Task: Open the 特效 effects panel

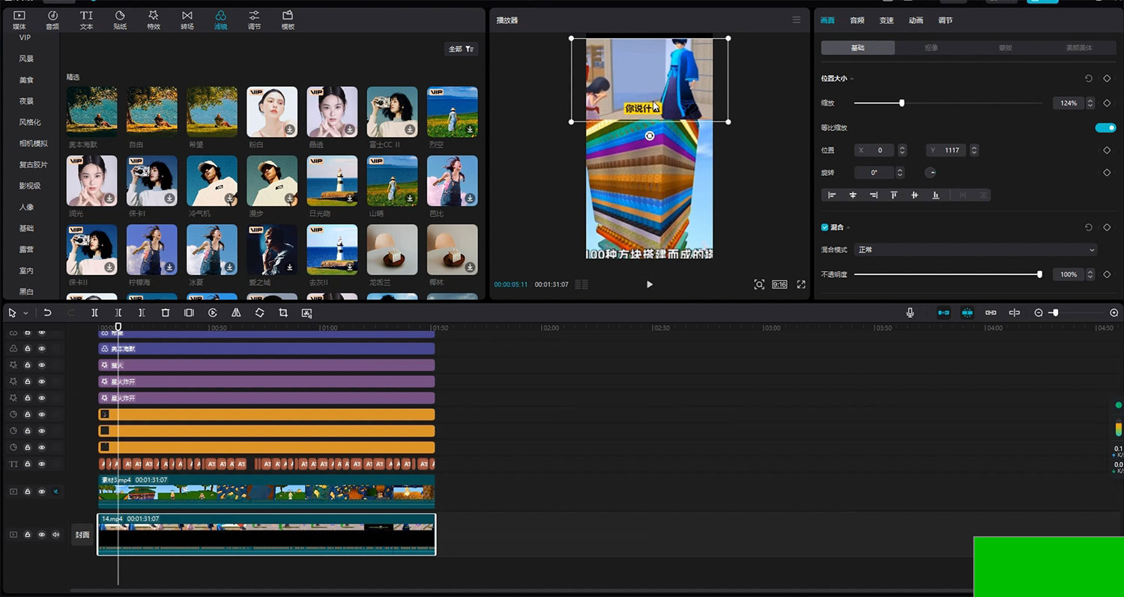Action: [154, 20]
